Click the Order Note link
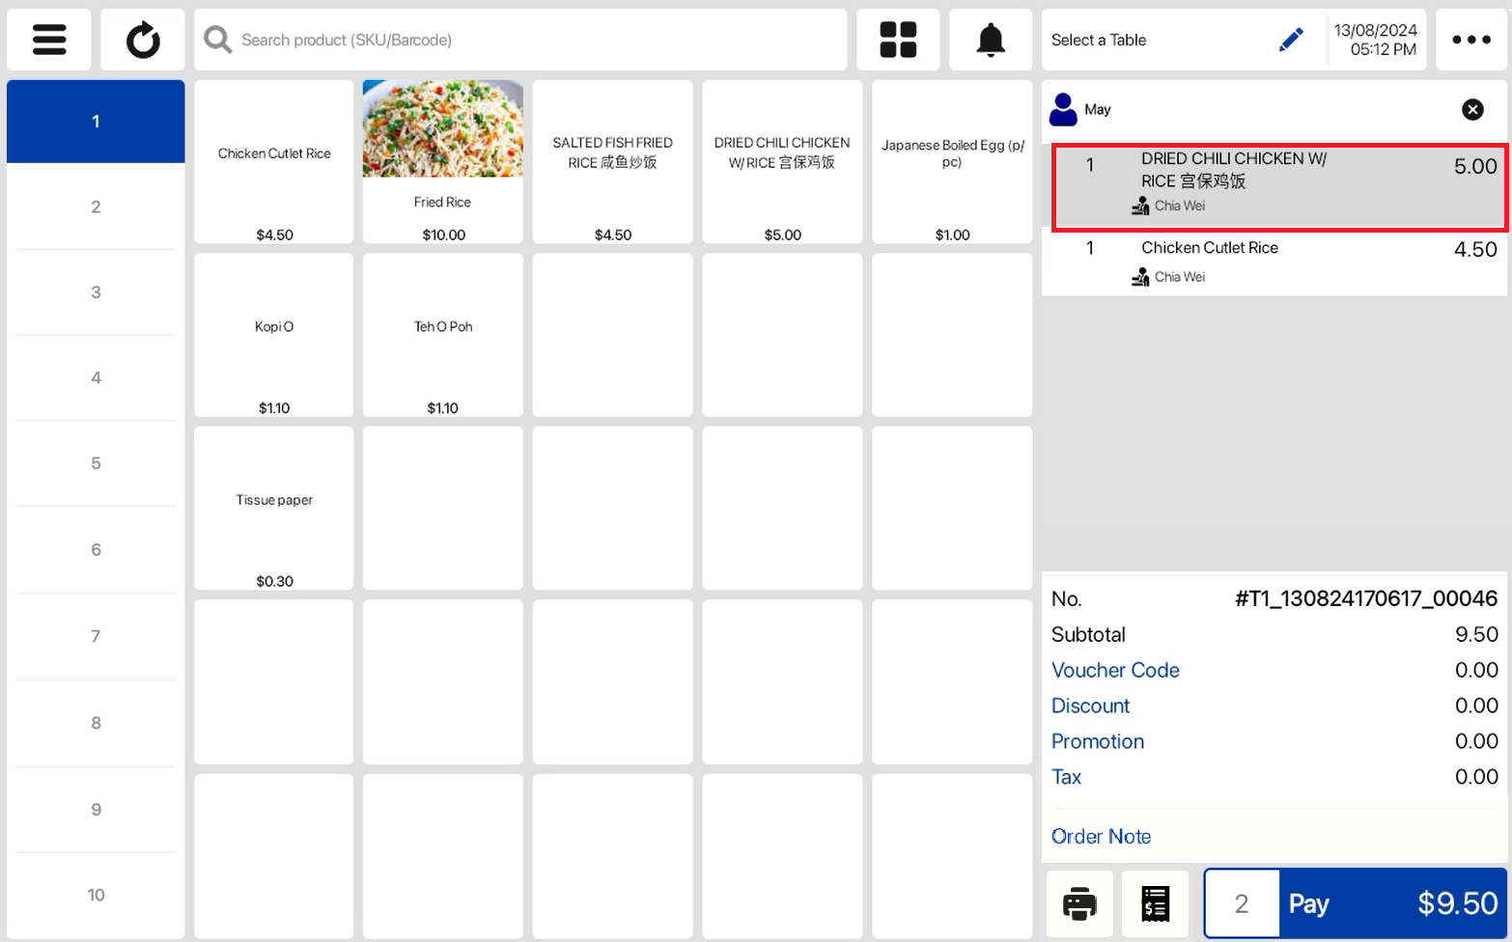The height and width of the screenshot is (942, 1512). pyautogui.click(x=1101, y=836)
